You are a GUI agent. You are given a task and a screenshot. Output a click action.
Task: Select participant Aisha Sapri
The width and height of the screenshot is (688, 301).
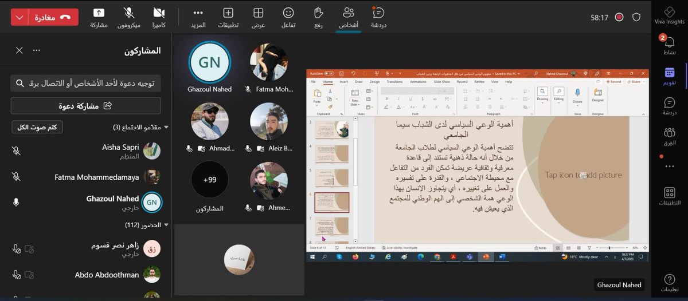coord(86,151)
